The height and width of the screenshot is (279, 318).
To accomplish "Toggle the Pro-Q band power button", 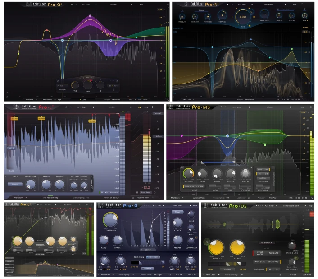I will (x=58, y=81).
